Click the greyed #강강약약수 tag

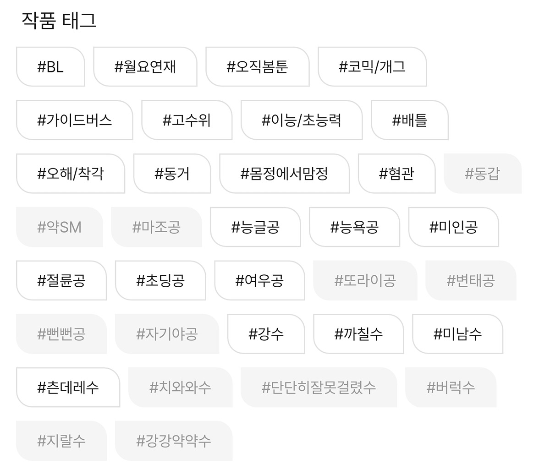174,441
